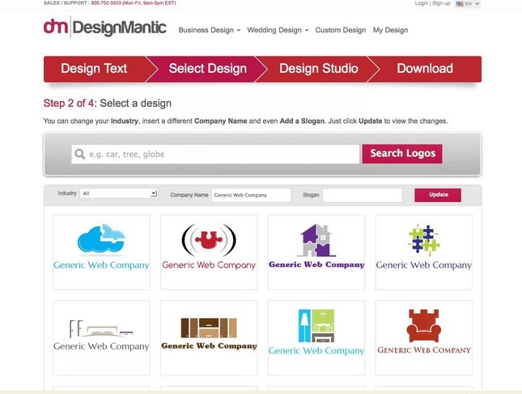Select the green and blue puzzle pieces logo
This screenshot has height=394, width=522.
(x=423, y=251)
